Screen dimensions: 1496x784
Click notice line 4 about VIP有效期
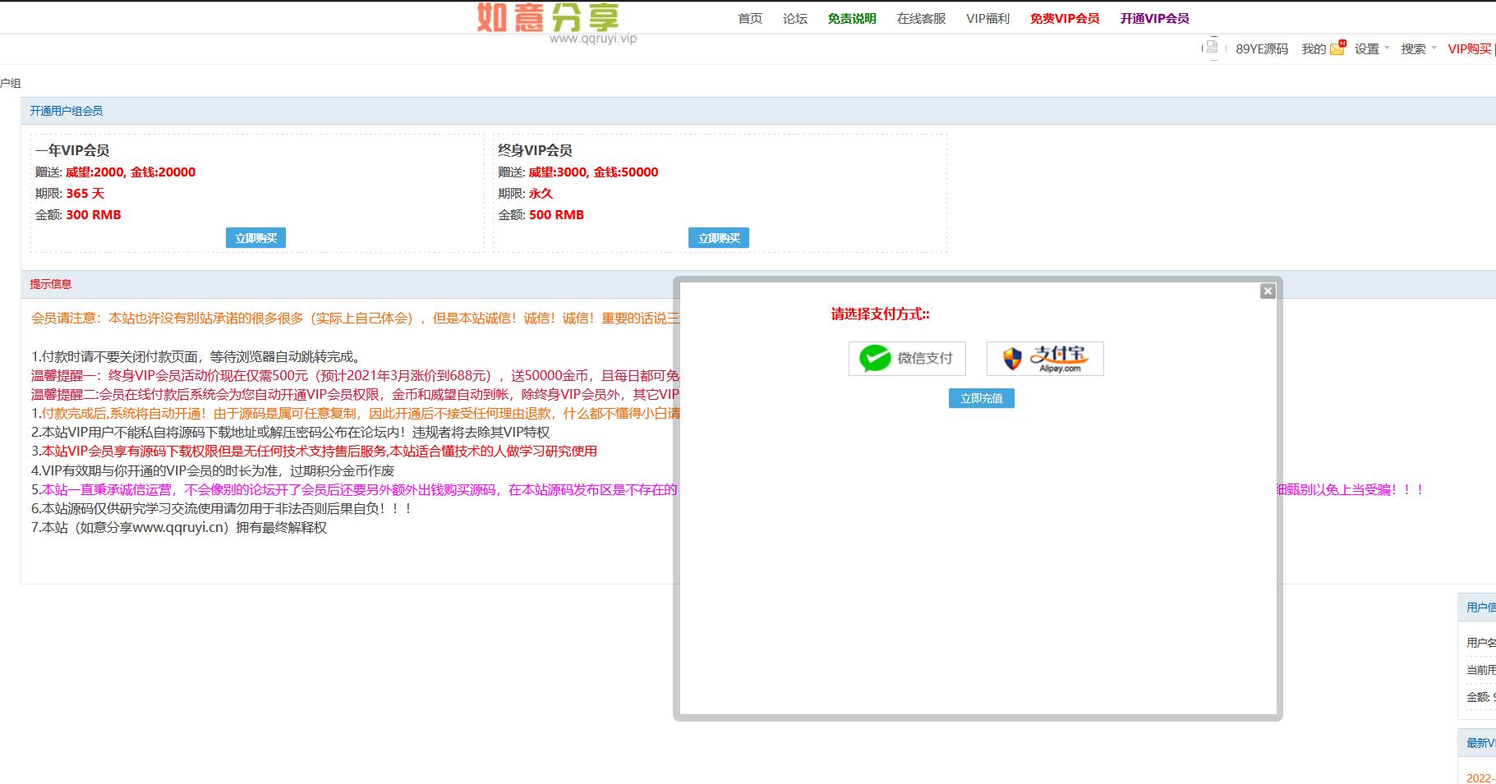pyautogui.click(x=213, y=471)
